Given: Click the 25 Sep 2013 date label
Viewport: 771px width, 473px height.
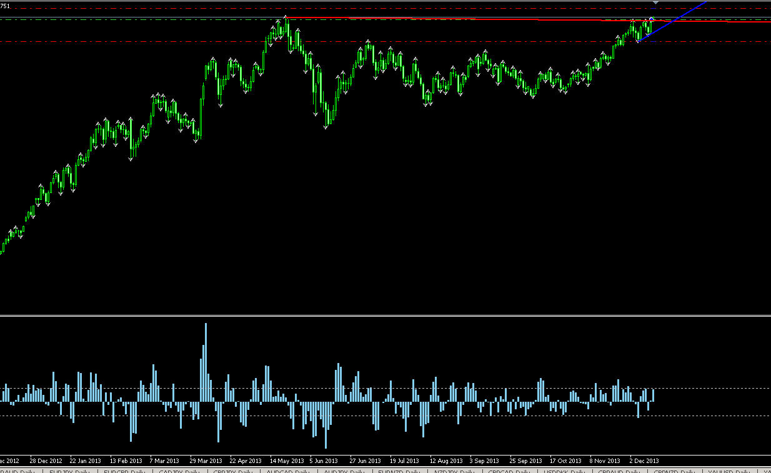Looking at the screenshot, I should coord(525,461).
